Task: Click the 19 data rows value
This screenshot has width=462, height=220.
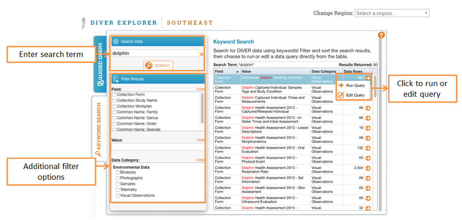Action: pos(361,127)
